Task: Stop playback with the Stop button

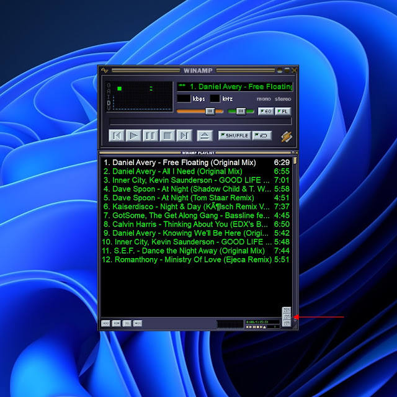Action: click(167, 136)
